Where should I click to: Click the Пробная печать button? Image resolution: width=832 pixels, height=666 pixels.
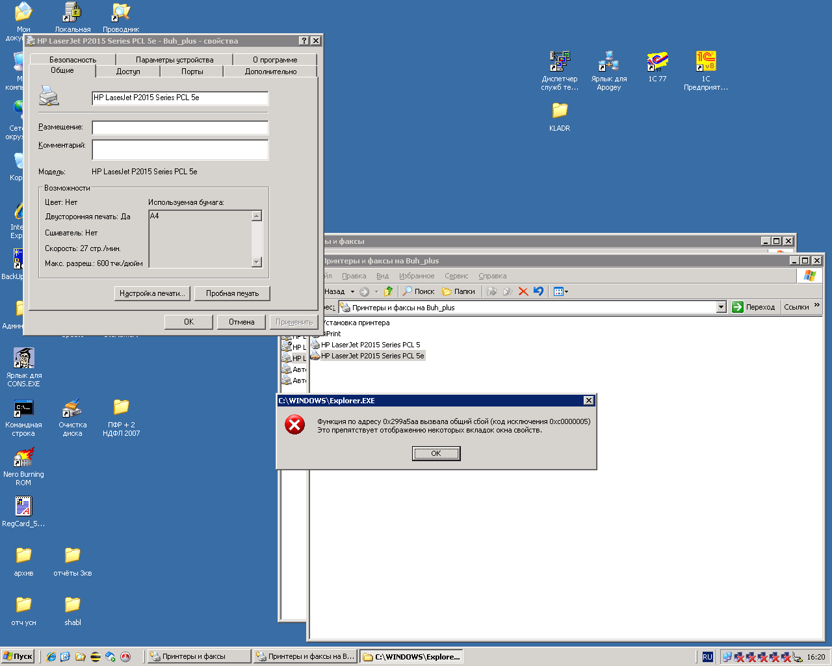(x=233, y=293)
